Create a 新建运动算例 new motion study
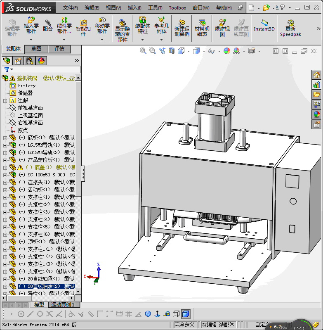This screenshot has height=330, width=323. [182, 28]
